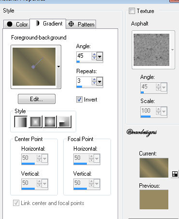Screen dimensions: 179x219
Task: Click the half-circle Gradient tab icon
Action: tap(38, 24)
